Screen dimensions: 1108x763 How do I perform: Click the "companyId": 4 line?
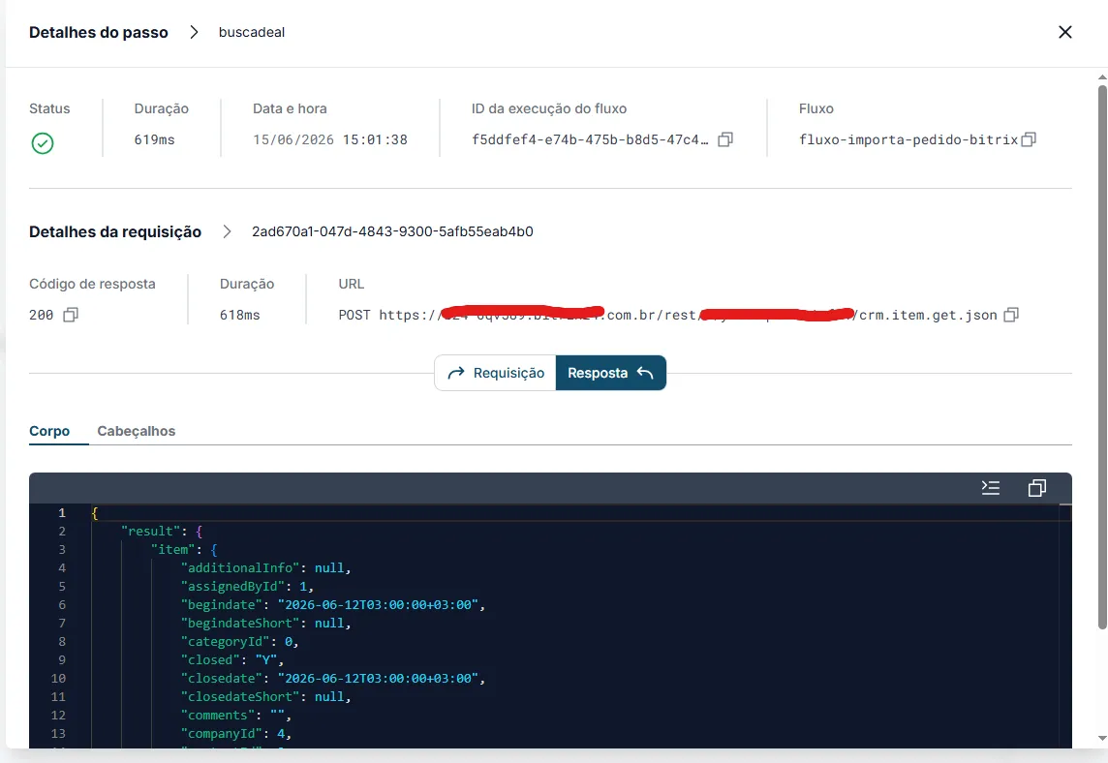(x=236, y=733)
